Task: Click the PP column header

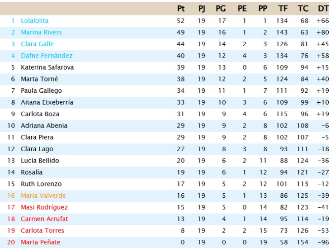Action: click(263, 8)
